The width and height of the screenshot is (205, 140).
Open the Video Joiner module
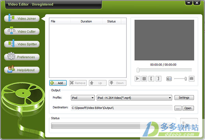(22, 19)
